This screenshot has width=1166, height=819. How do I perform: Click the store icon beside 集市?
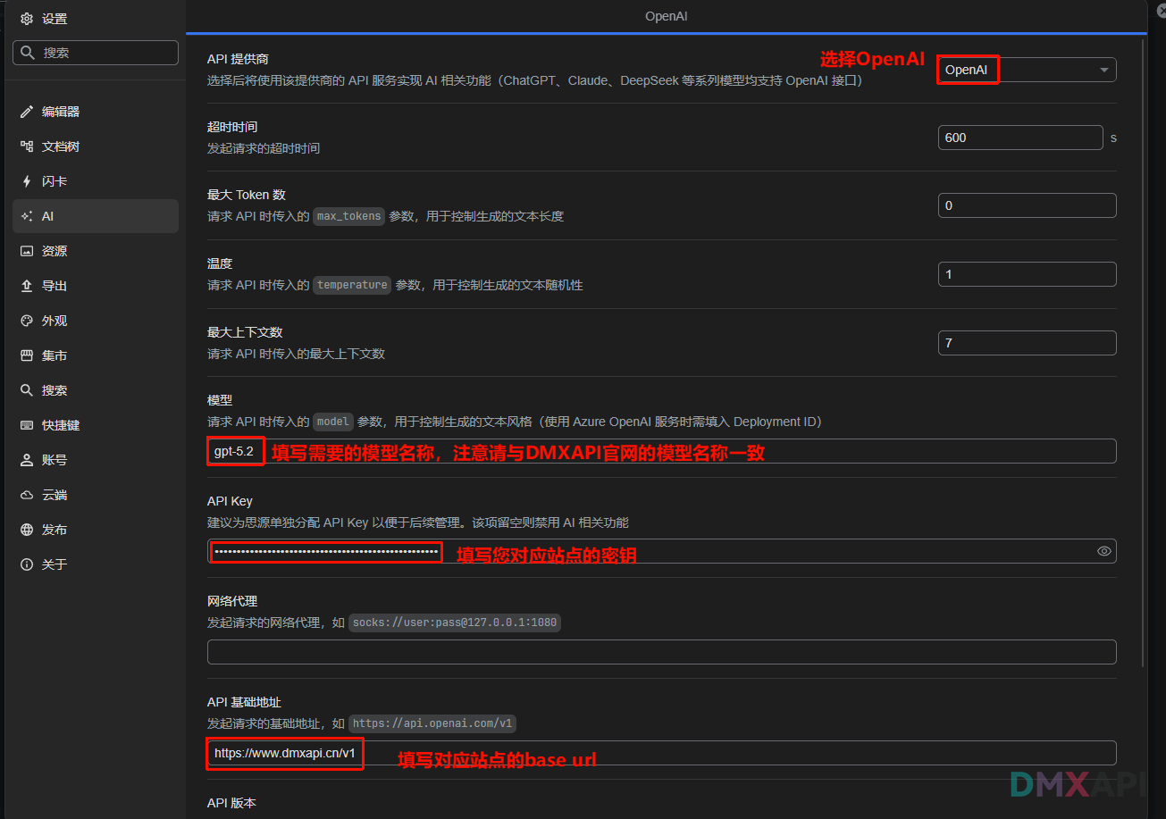tap(27, 355)
